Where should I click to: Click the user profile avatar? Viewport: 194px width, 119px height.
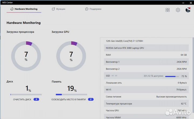tap(188, 10)
